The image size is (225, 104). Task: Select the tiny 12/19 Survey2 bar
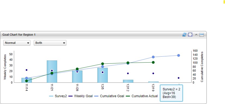(x=153, y=82)
